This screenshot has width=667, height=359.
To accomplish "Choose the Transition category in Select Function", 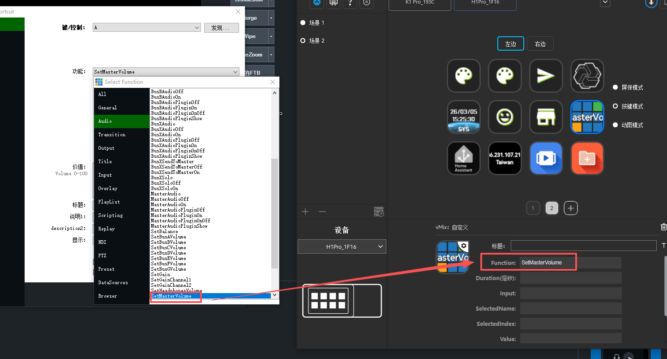I will tap(112, 134).
